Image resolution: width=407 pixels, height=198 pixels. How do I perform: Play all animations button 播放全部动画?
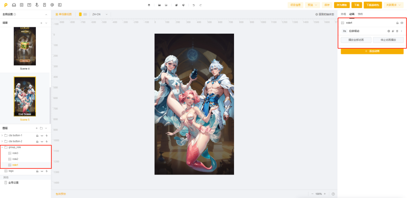point(356,40)
